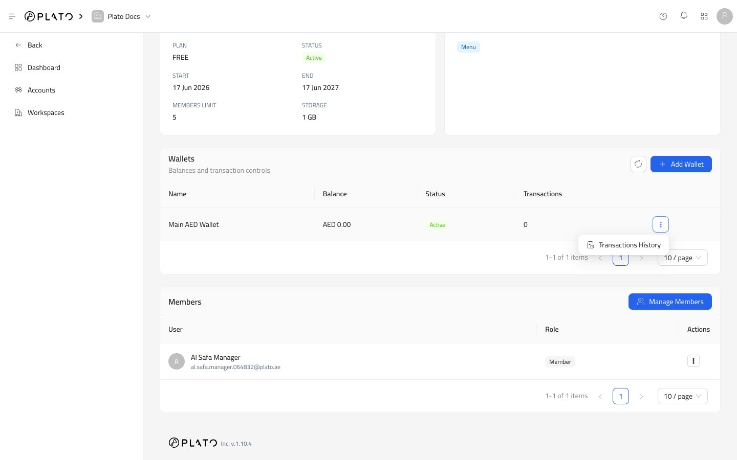Click the footer Plato logo
737x460 pixels.
point(193,443)
